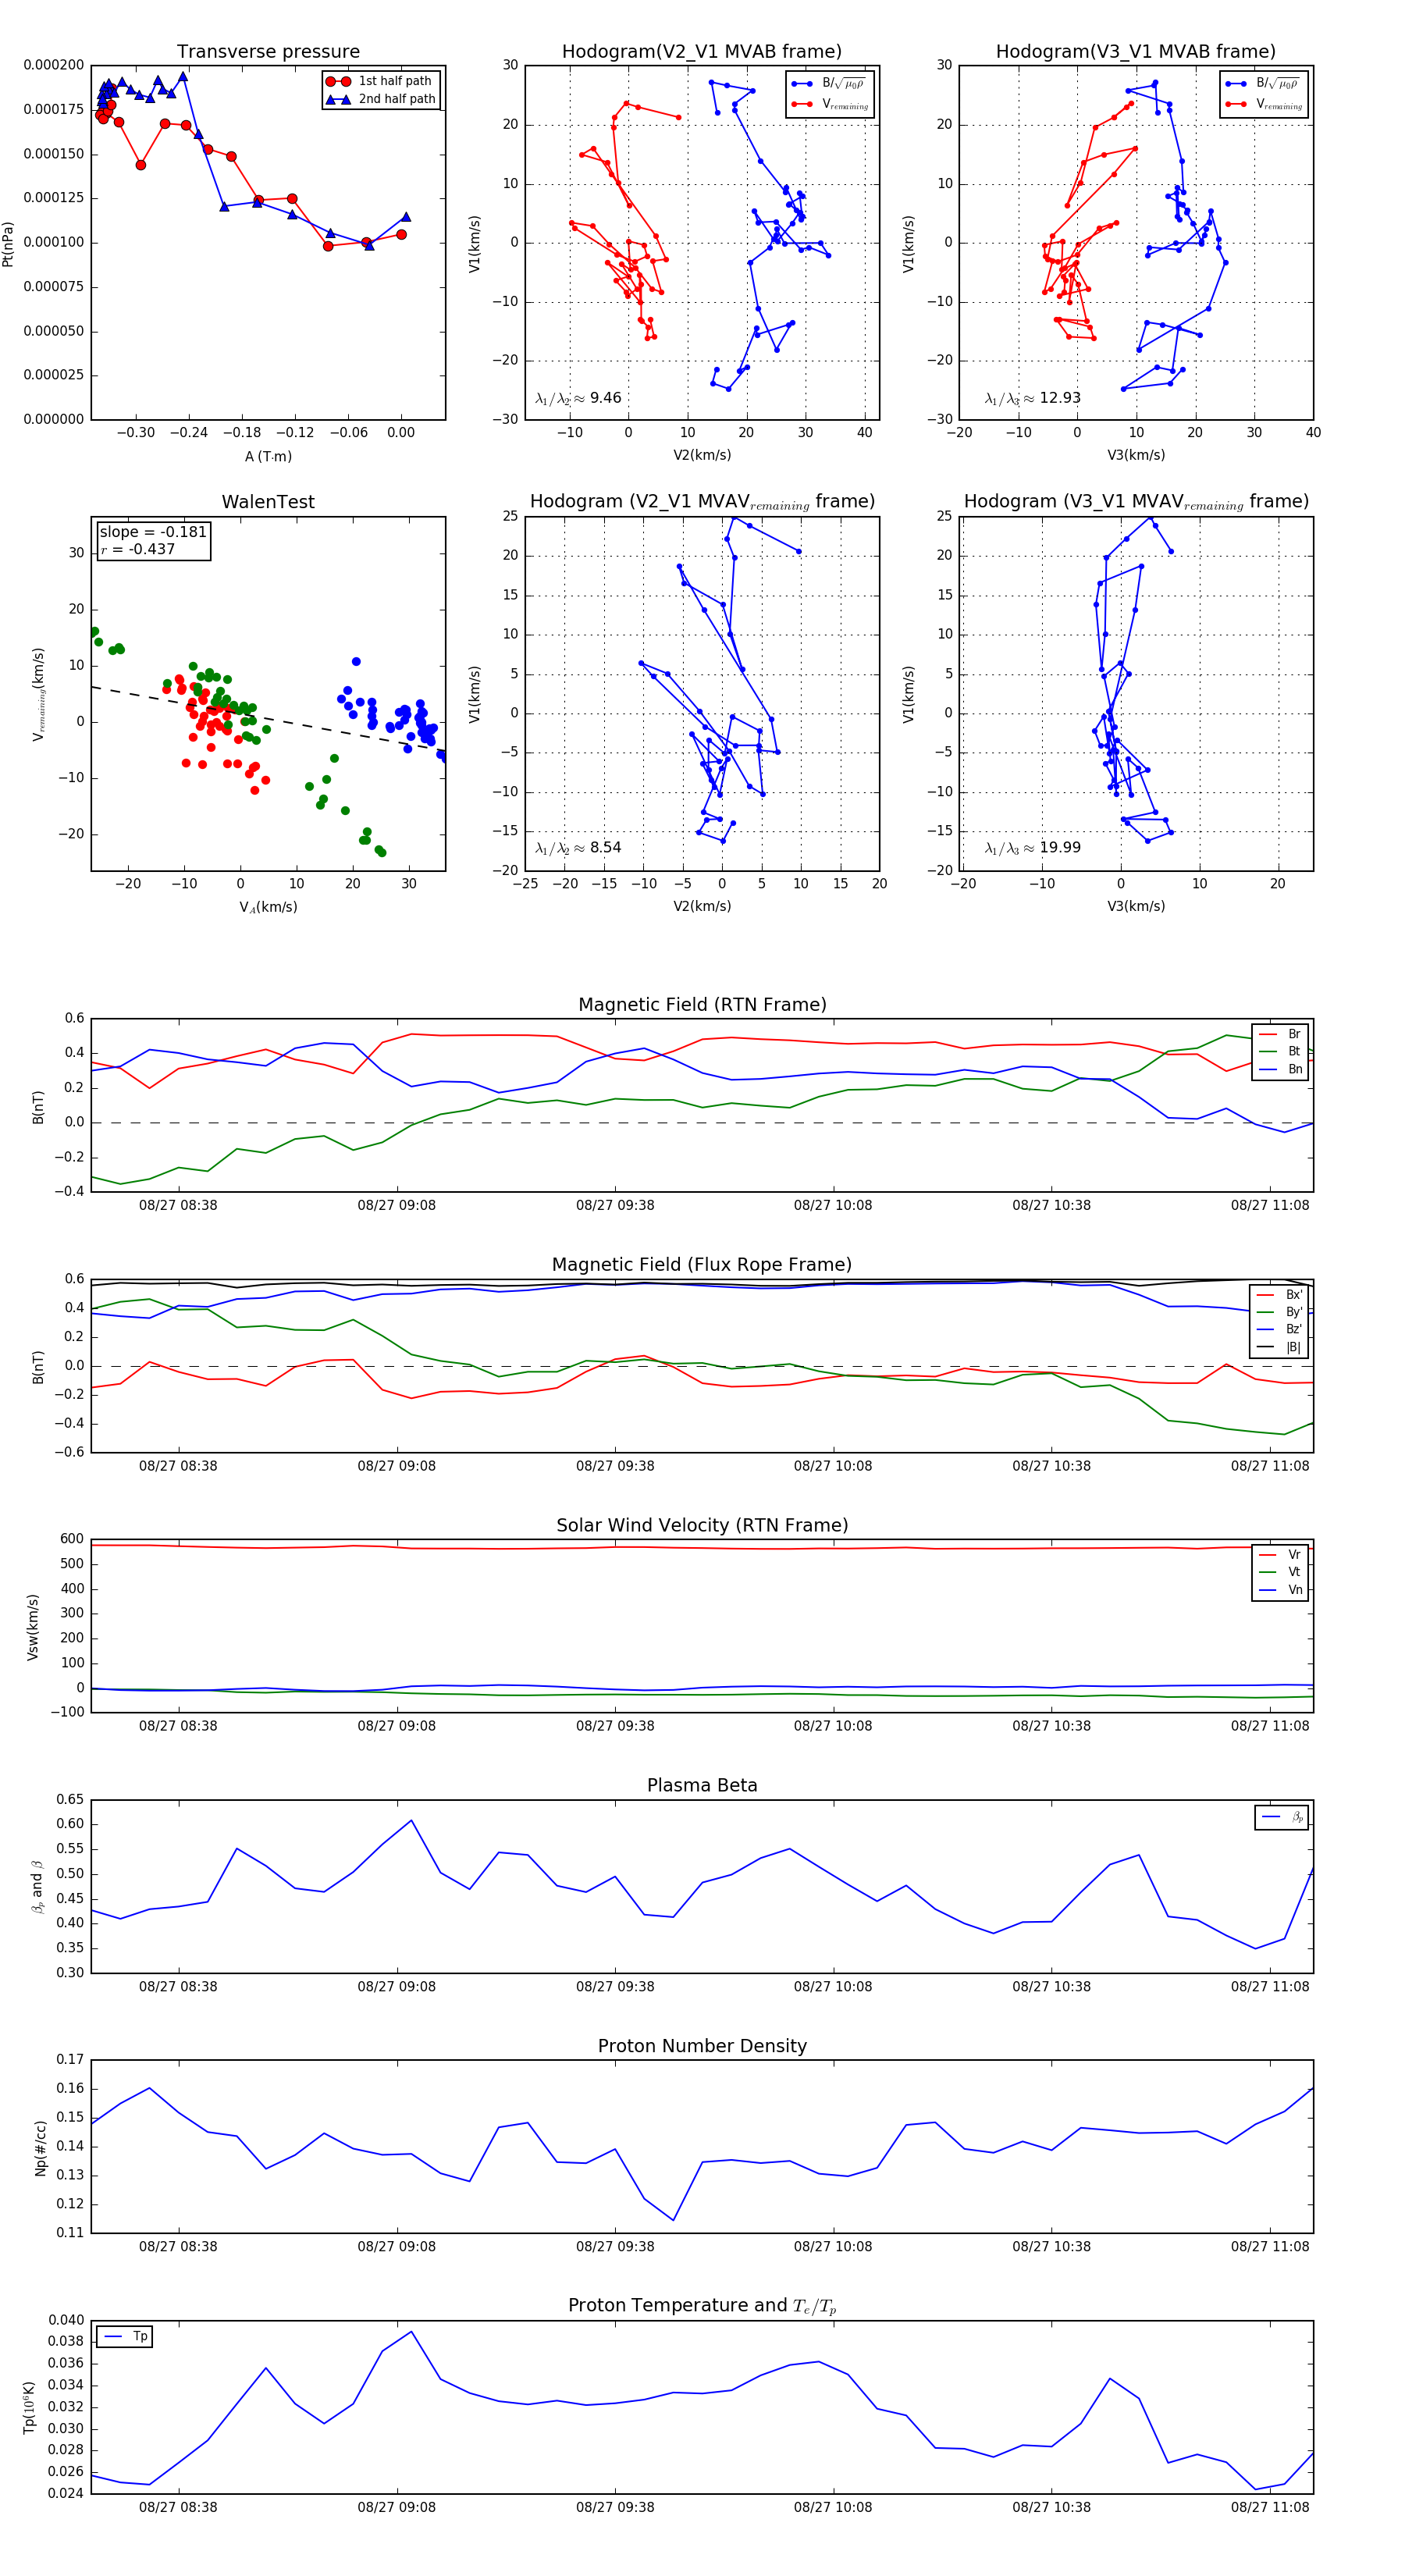Click the "Vsw(km/s)" y-axis label
1405x2576 pixels.
(x=33, y=1628)
